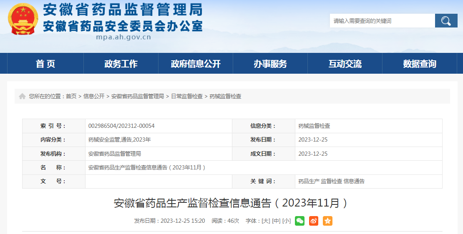
Task: Set font size to medium [中]
Action: tap(276, 221)
